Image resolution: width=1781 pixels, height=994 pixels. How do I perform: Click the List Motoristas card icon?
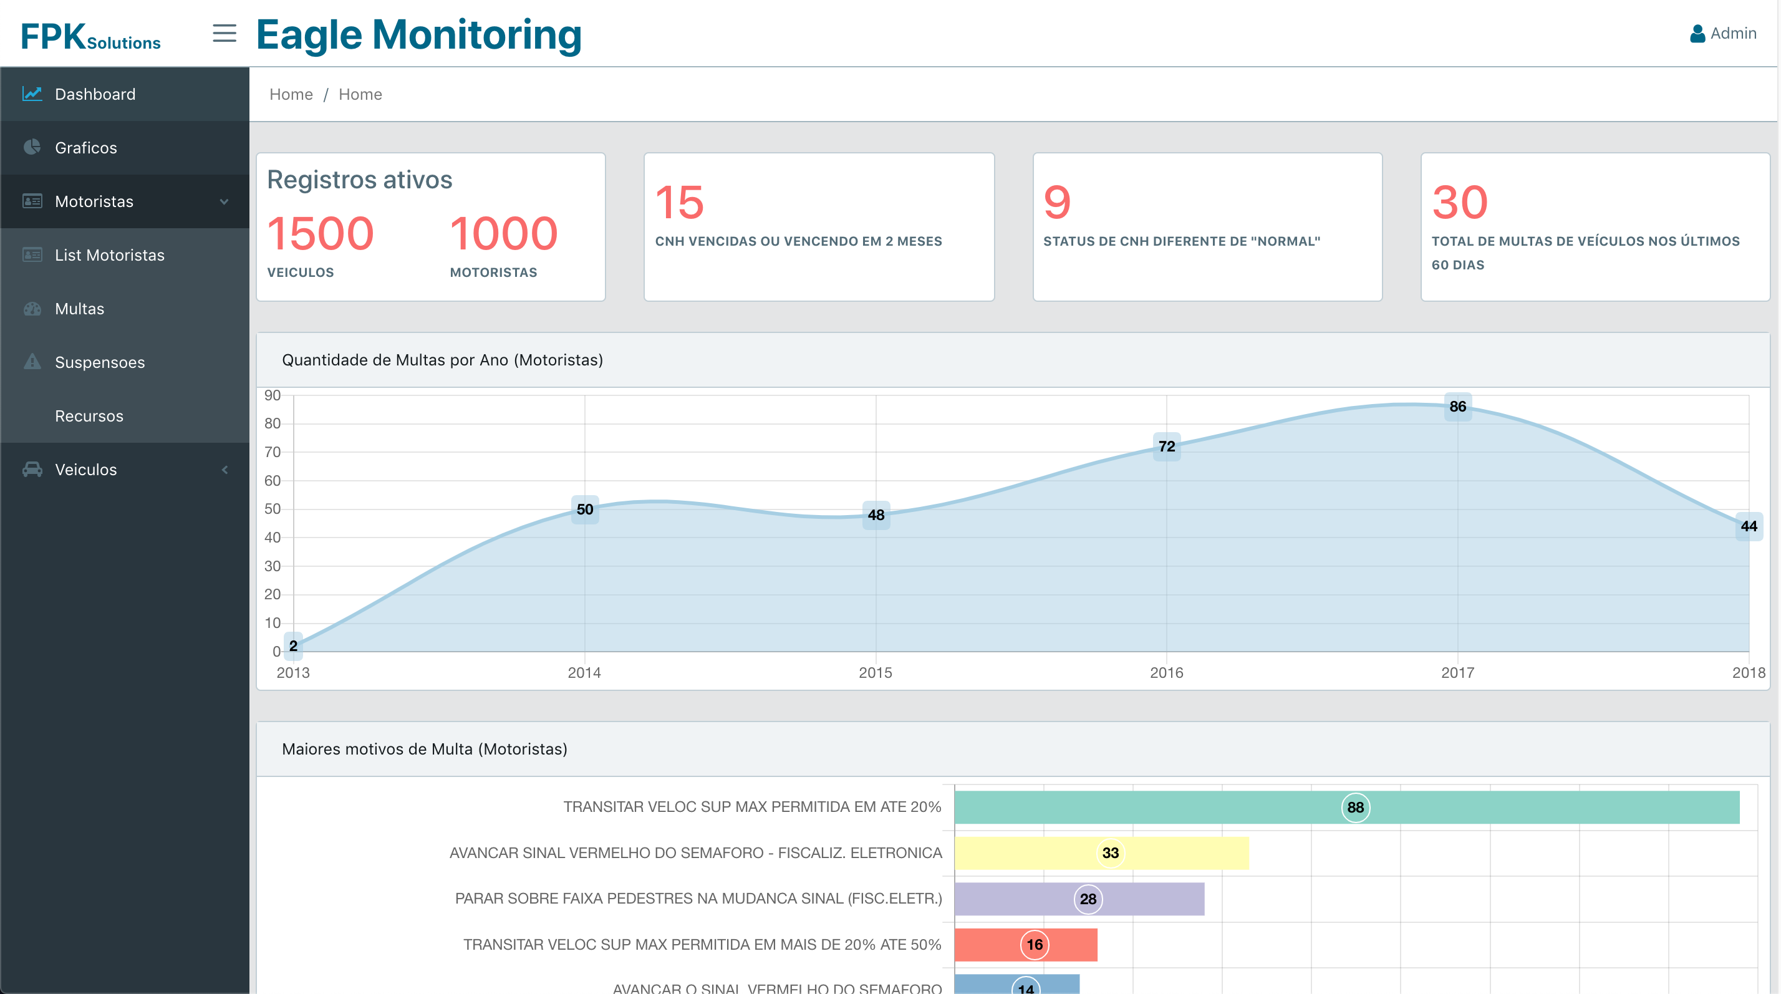click(x=32, y=254)
